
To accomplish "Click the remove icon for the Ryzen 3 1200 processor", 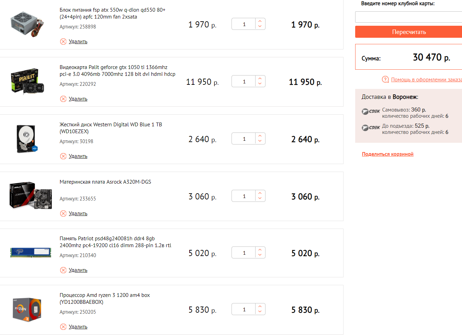I will (x=63, y=327).
